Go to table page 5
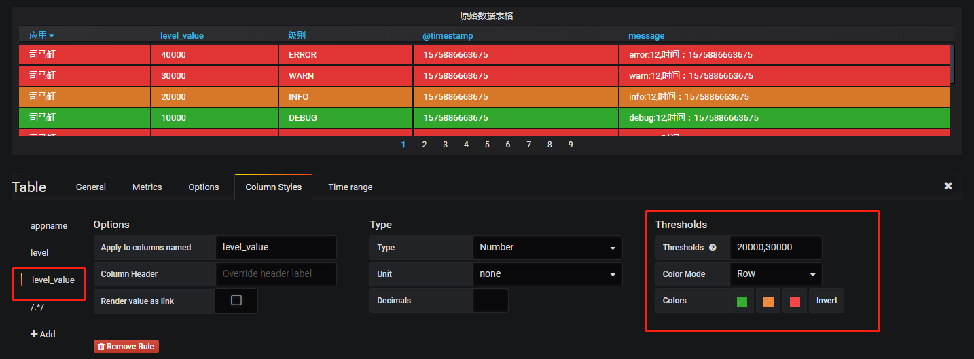The height and width of the screenshot is (359, 974). point(487,145)
